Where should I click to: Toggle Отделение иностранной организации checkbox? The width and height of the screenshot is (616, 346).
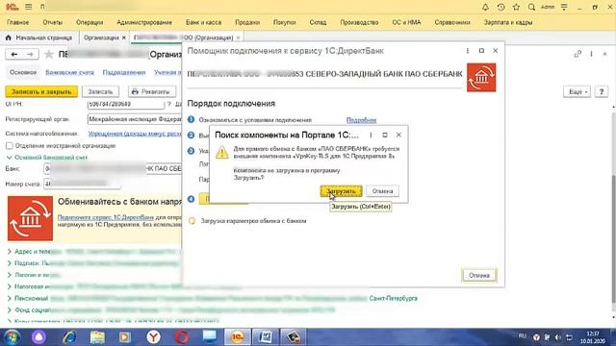(x=9, y=145)
